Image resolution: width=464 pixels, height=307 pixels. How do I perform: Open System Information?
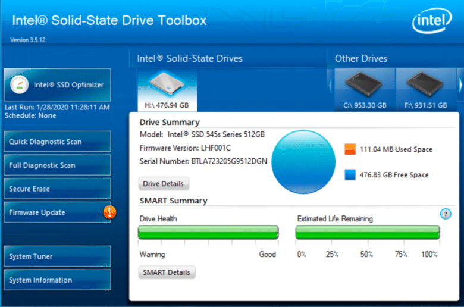[x=58, y=280]
